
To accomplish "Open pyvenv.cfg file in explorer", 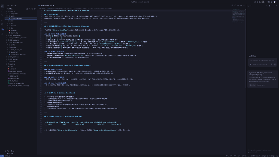I will click(x=14, y=33).
